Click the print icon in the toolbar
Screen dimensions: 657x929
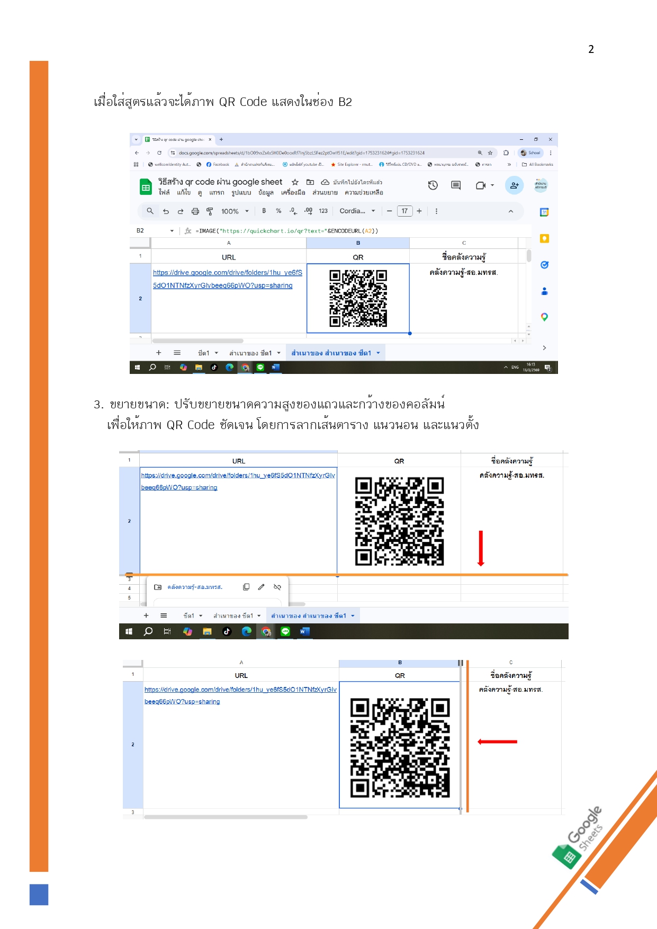pos(195,211)
